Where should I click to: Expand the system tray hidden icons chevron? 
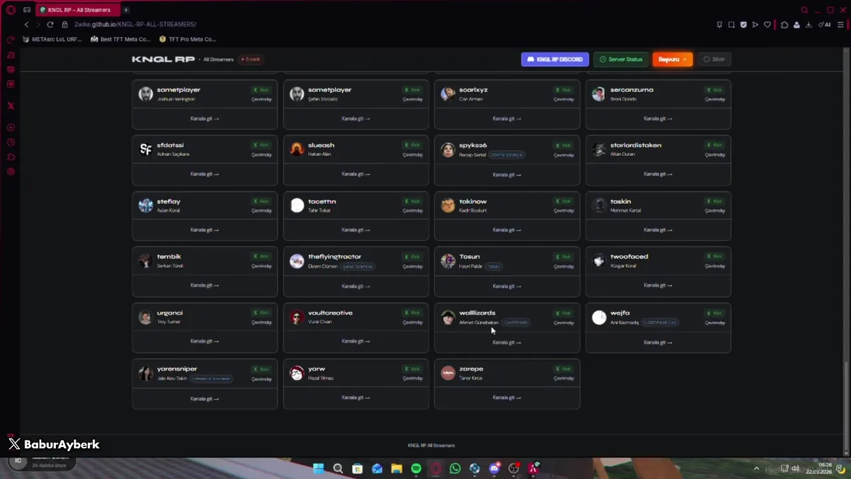click(756, 469)
